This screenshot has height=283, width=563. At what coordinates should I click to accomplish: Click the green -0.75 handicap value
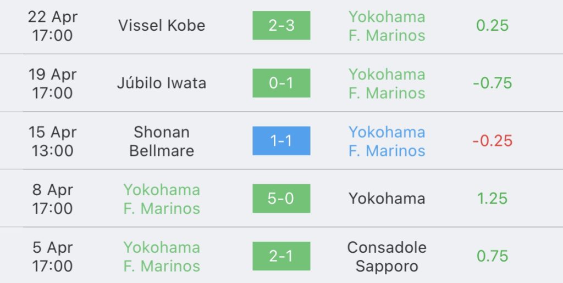click(x=492, y=83)
